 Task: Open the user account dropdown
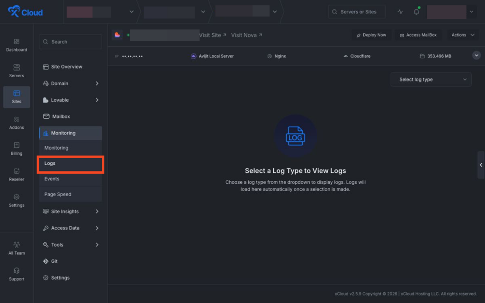tap(471, 12)
